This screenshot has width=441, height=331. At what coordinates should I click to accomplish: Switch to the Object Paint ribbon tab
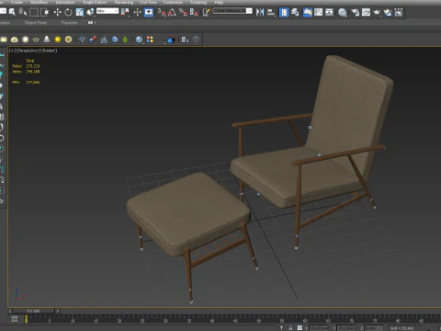point(36,23)
